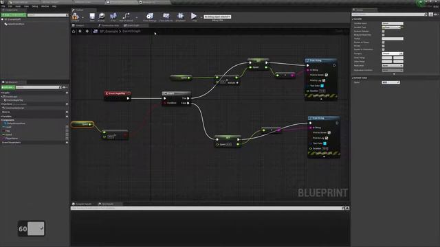Toggle the Blueprint Read Only checkbox
Image resolution: width=440 pixels, height=247 pixels.
click(x=384, y=35)
